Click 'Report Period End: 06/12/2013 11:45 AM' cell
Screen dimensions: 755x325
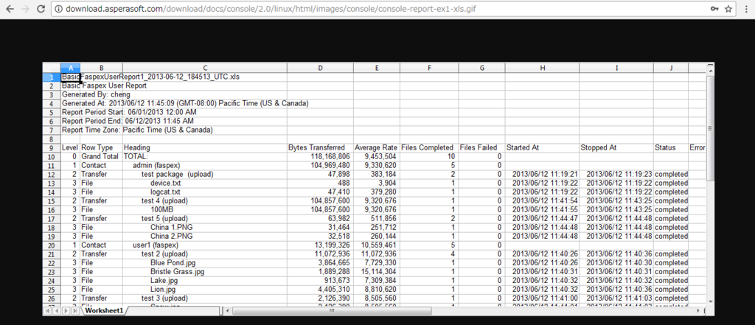[x=128, y=121]
